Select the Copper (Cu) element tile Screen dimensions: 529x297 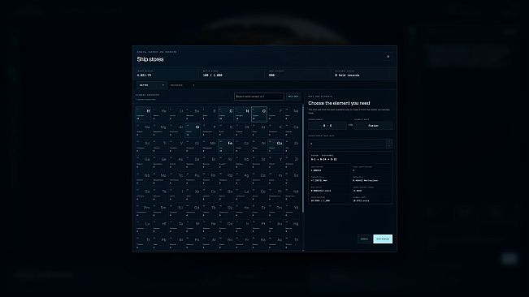tap(275, 147)
